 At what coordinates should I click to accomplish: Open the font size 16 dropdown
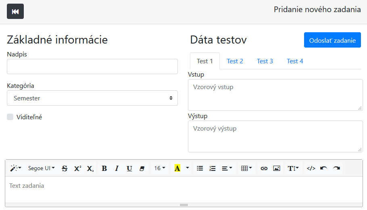tap(160, 168)
